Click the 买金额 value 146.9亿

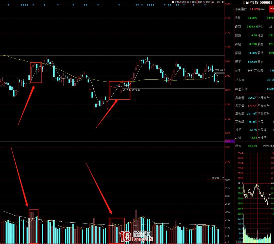(252, 122)
